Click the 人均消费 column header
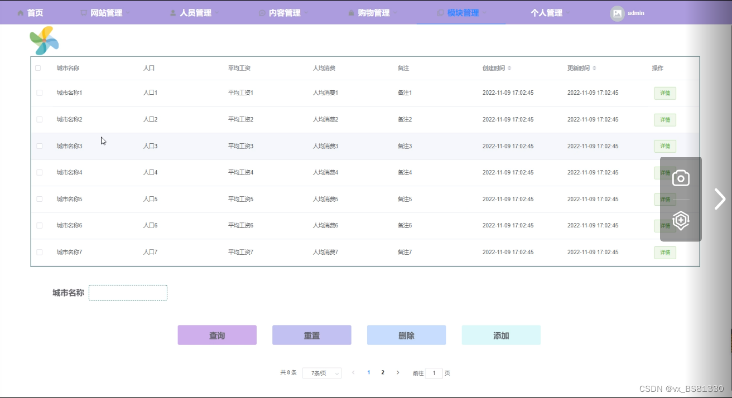This screenshot has height=398, width=732. coord(324,68)
